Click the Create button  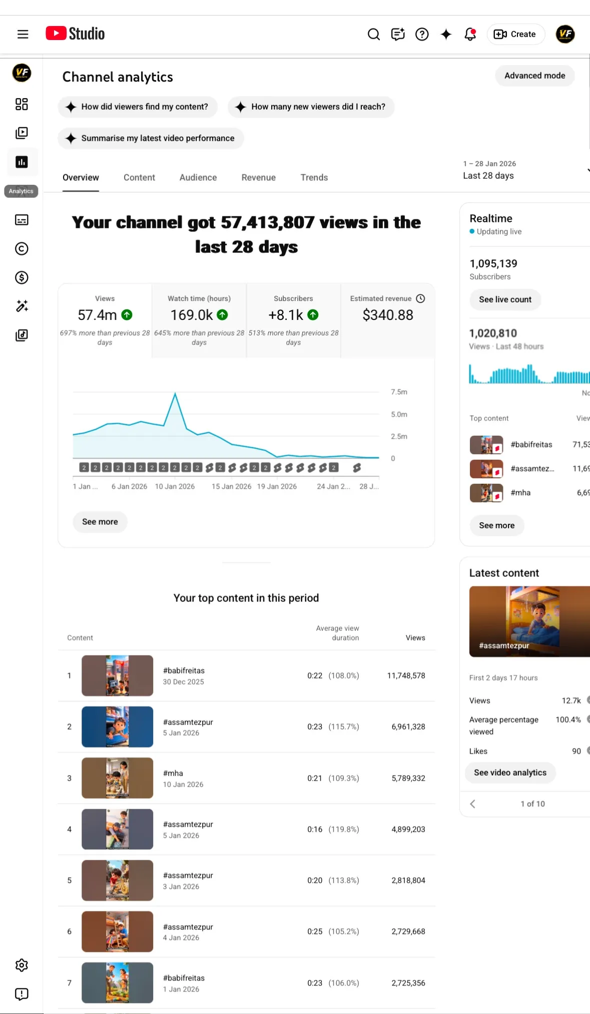pos(515,34)
